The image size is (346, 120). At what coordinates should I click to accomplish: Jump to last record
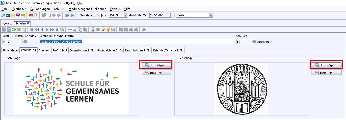(x=57, y=29)
